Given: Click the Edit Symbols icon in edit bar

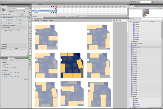Looking at the screenshot, I should pos(116,20).
